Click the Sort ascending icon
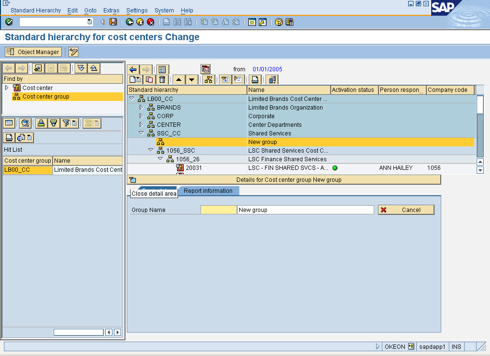The image size is (490, 356). (x=41, y=123)
